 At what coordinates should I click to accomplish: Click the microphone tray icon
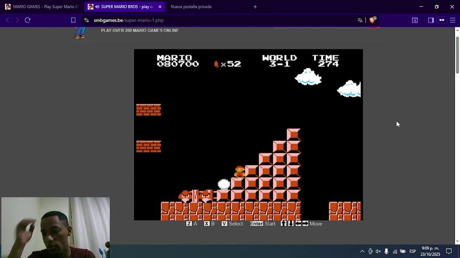(x=386, y=251)
